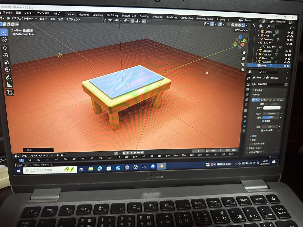This screenshot has height=227, width=303.
Task: Toggle the snapping magnet icon in header
Action: (x=132, y=21)
